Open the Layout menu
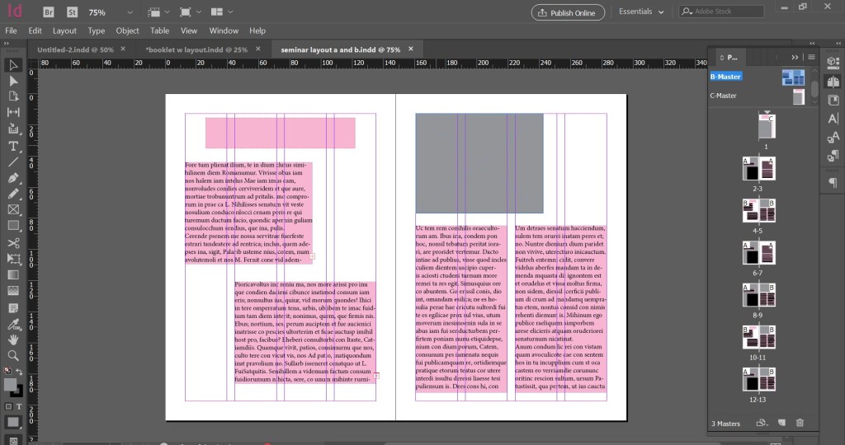 [x=64, y=30]
